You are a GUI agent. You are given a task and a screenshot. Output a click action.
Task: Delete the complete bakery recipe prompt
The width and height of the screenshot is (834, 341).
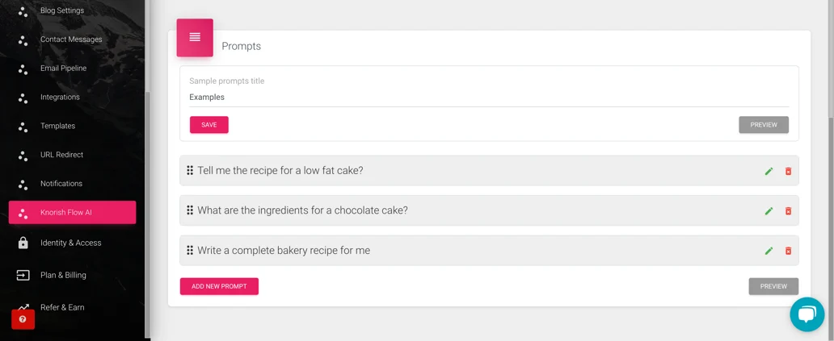pos(788,251)
